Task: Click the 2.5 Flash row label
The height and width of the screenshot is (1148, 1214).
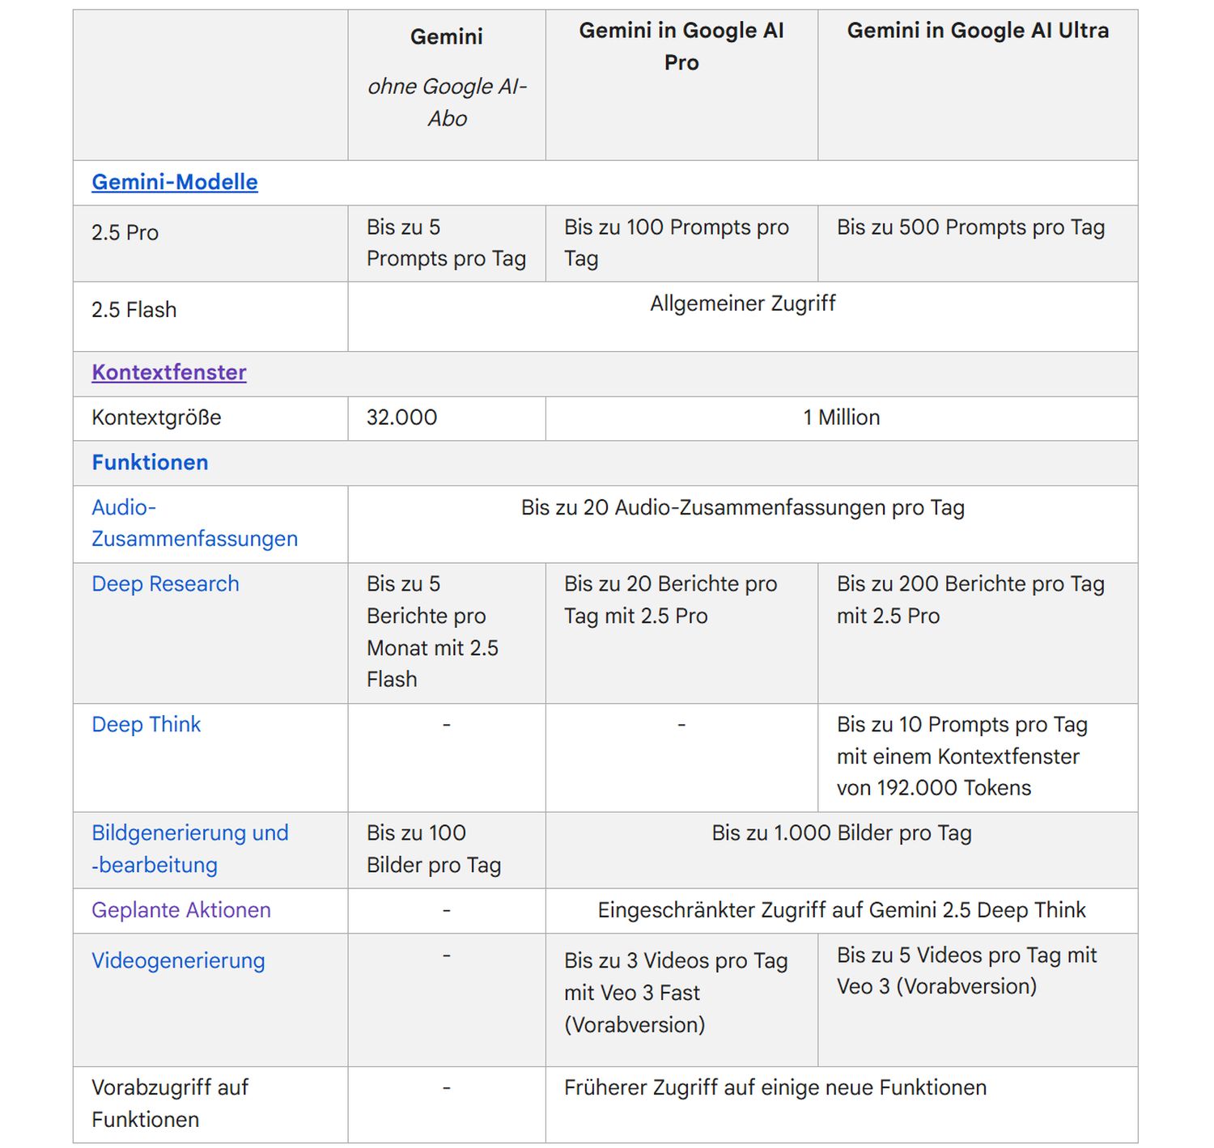Action: (134, 310)
